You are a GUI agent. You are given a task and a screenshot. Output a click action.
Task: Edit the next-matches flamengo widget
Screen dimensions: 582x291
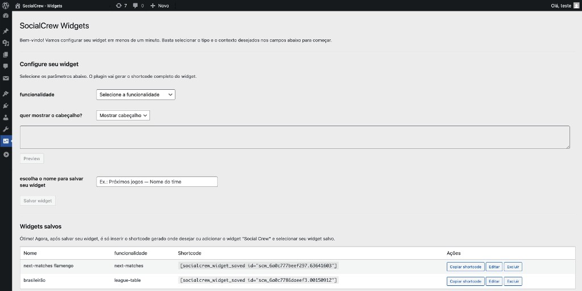[x=494, y=267]
